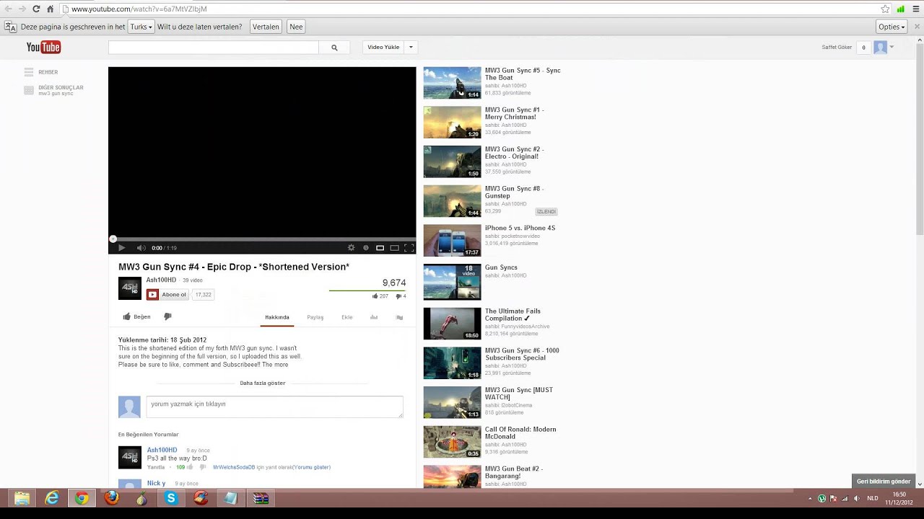The image size is (924, 519).
Task: Open Yorumu göster link
Action: (312, 467)
